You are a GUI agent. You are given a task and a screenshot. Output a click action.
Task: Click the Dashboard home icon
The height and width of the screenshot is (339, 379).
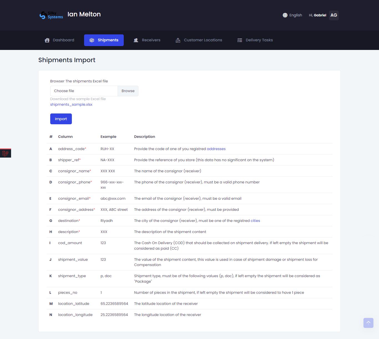(47, 40)
